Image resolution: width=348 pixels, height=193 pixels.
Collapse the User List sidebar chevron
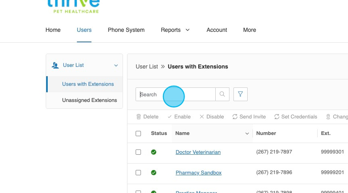(x=116, y=65)
